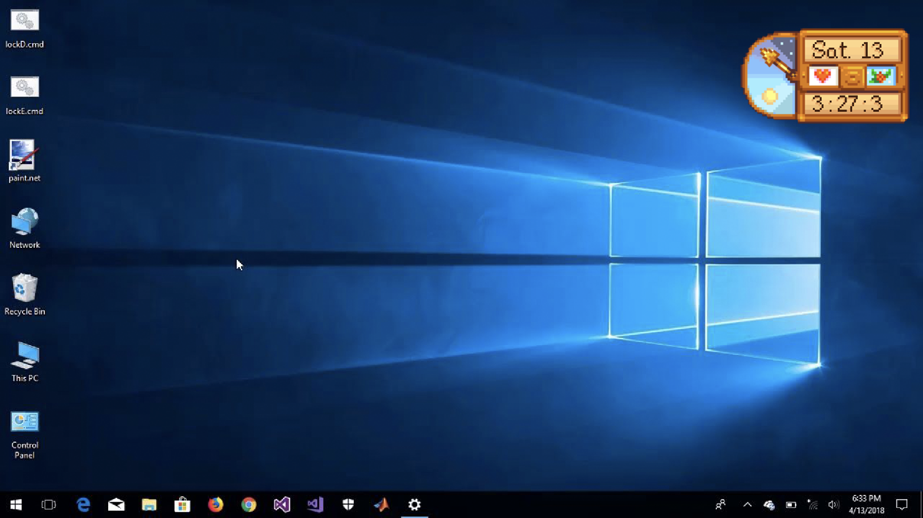923x518 pixels.
Task: Select the Network desktop icon
Action: 25,228
